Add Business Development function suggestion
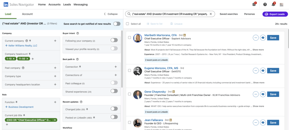Screen dimensions: 289x130 [x=19, y=107]
